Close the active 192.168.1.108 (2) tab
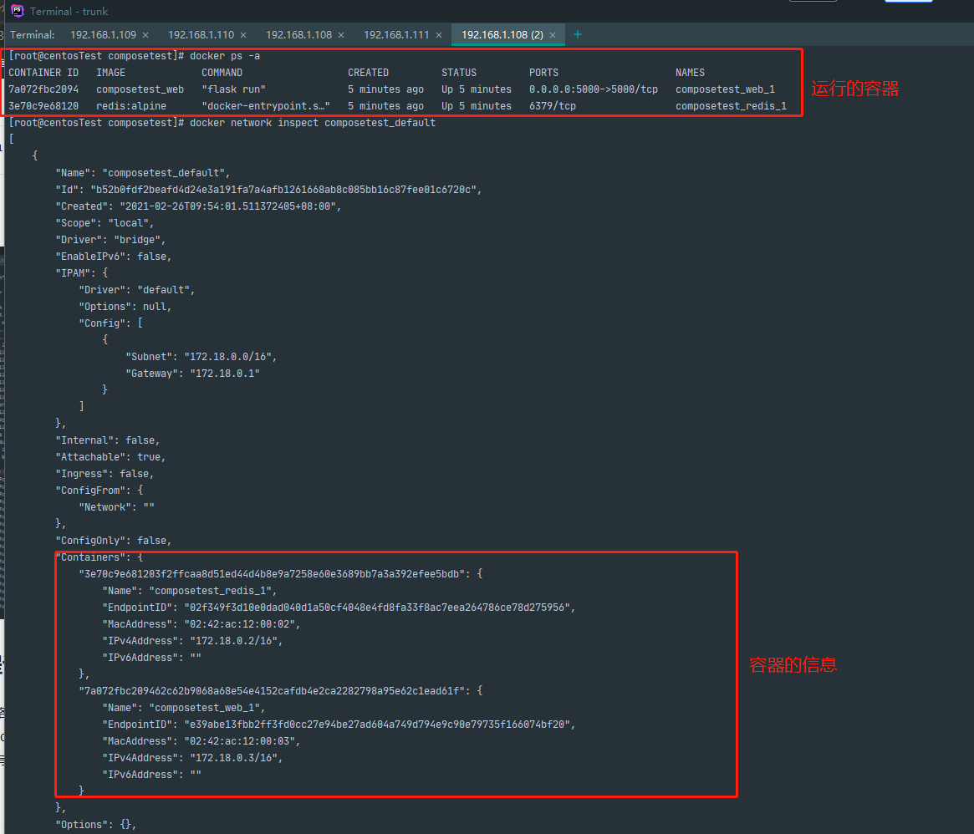Viewport: 974px width, 834px height. pos(553,35)
